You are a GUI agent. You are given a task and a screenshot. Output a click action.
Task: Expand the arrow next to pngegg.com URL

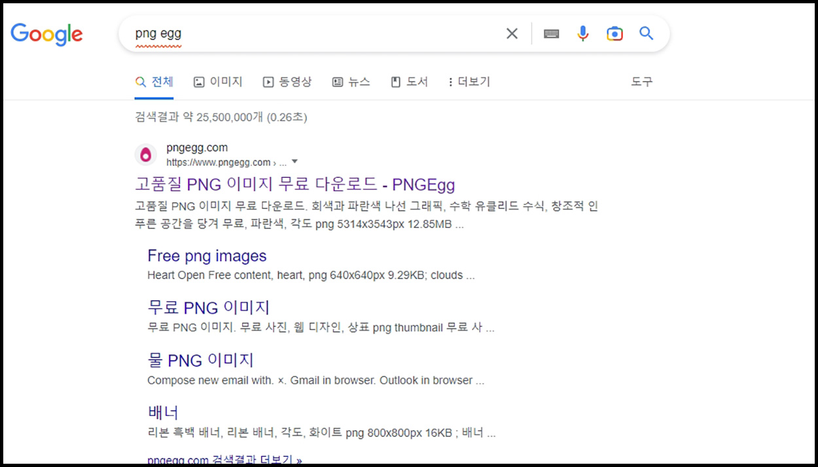tap(294, 162)
